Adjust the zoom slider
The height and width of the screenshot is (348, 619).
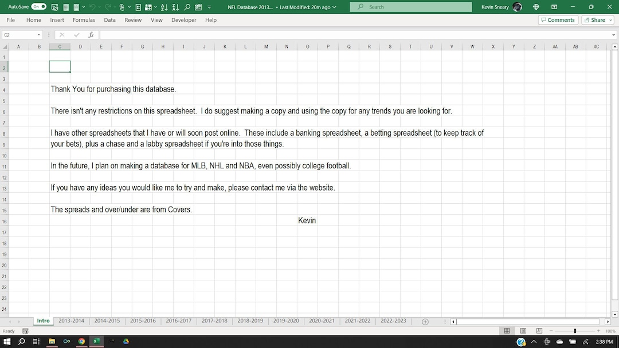click(575, 331)
